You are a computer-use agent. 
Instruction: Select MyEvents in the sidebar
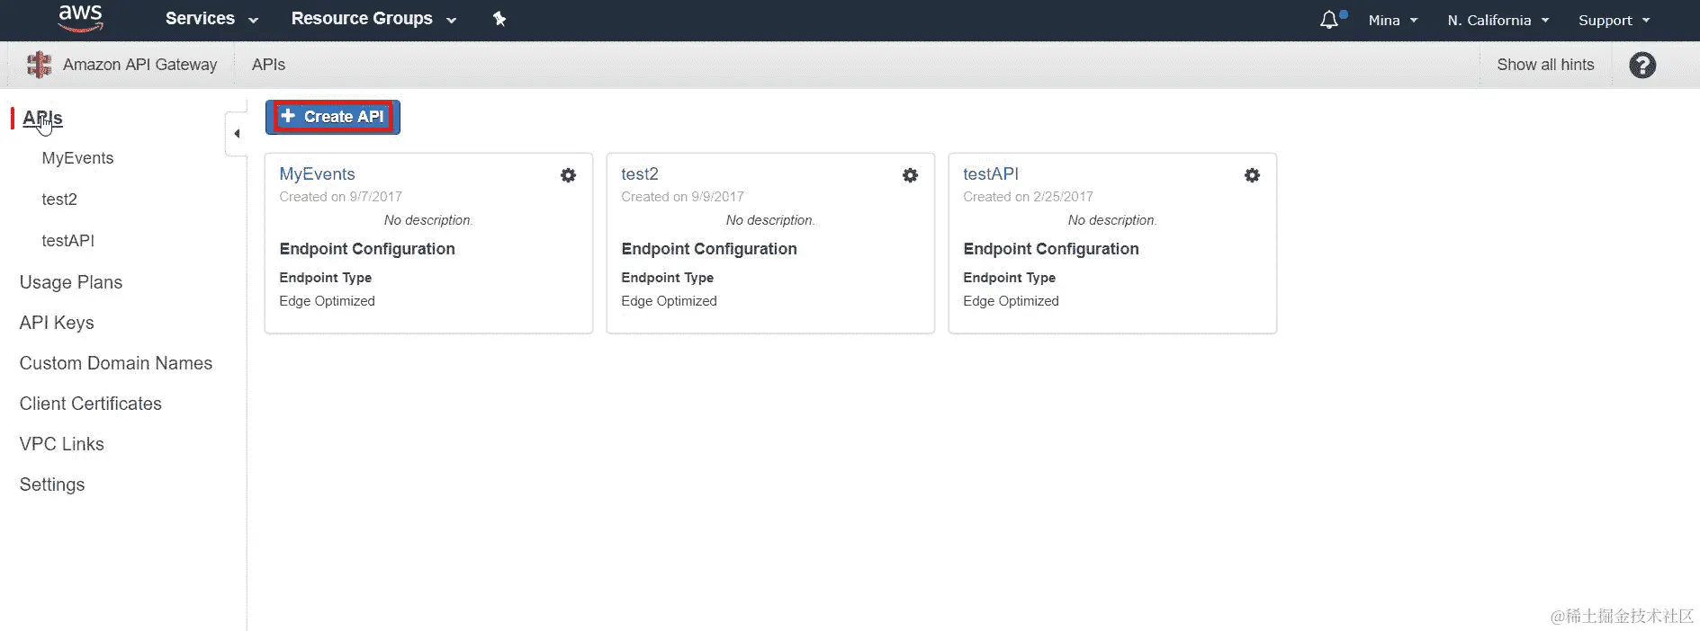[77, 158]
